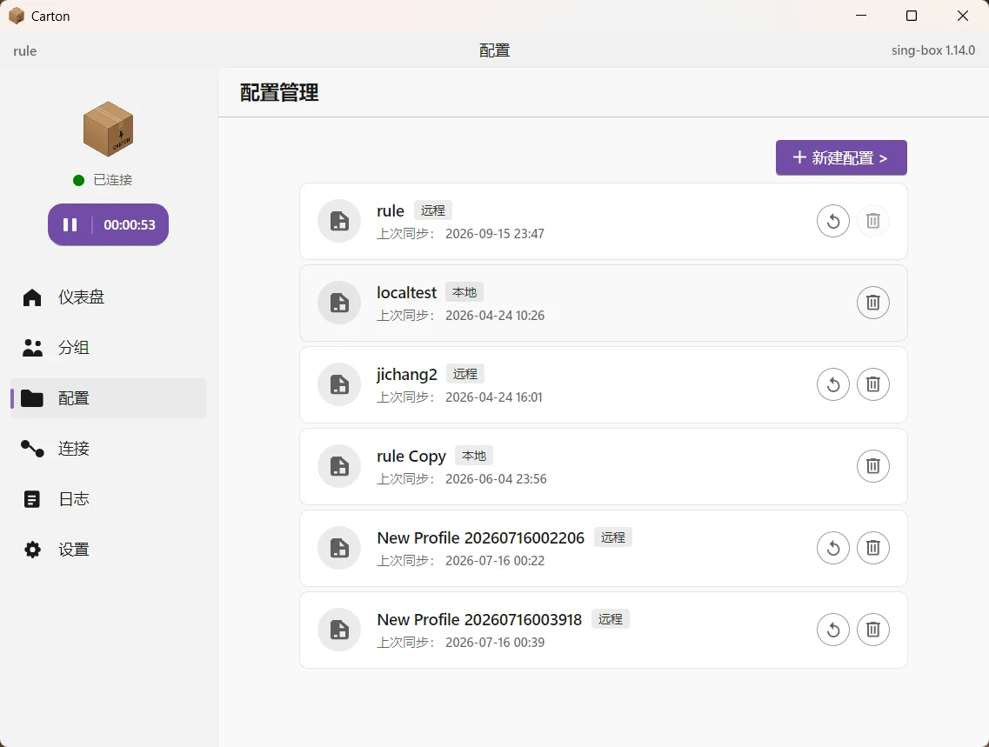Viewport: 989px width, 747px height.
Task: Refresh New Profile 20260716003918
Action: point(833,630)
